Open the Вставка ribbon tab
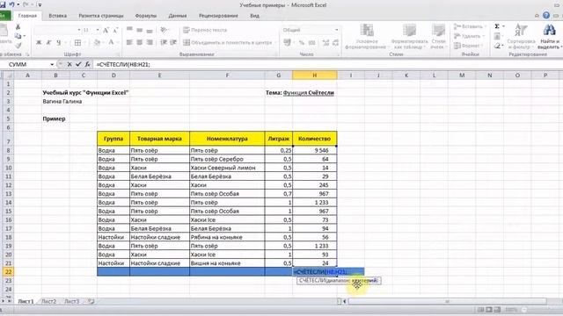This screenshot has height=316, width=563. coord(57,16)
